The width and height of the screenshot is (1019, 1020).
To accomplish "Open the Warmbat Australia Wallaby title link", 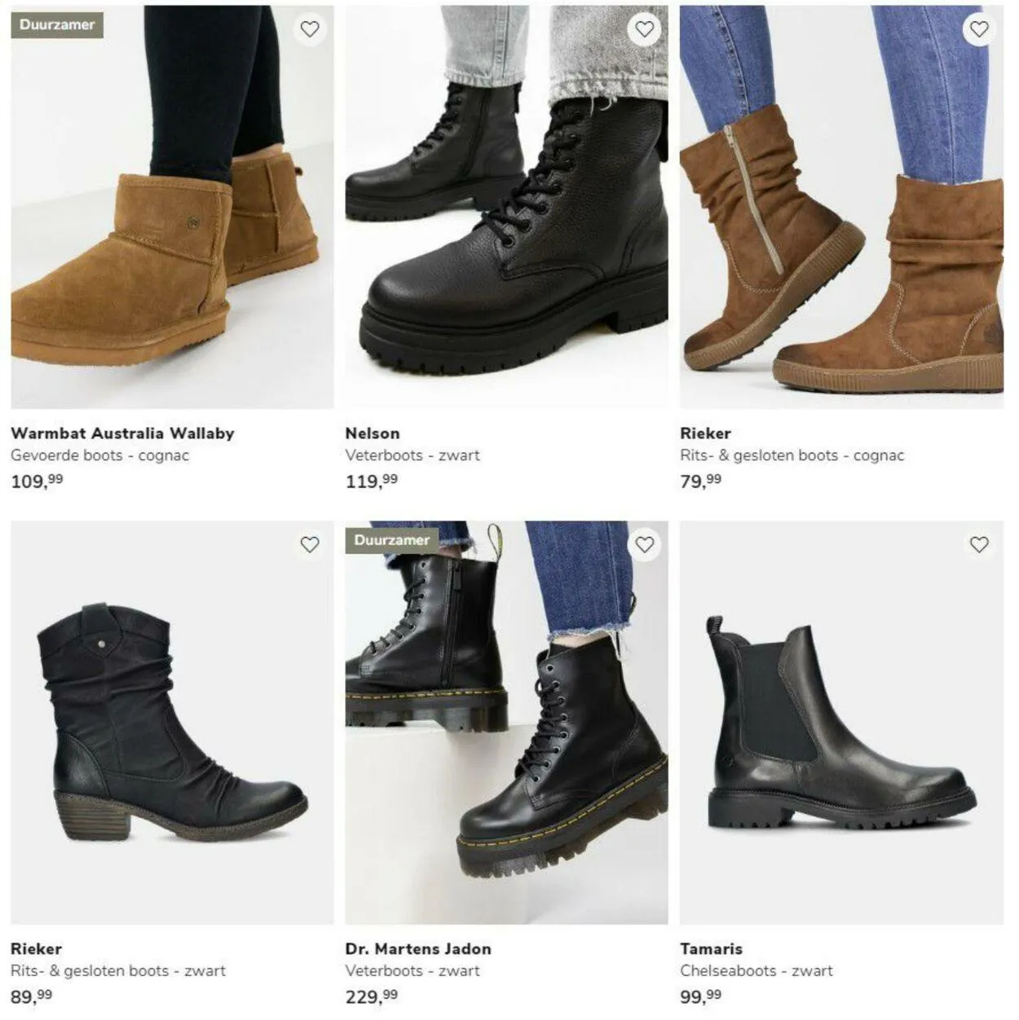I will pos(122,433).
